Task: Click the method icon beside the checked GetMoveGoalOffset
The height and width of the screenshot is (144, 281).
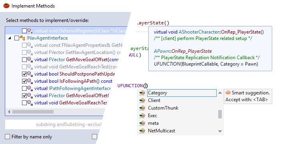Action: click(30, 96)
